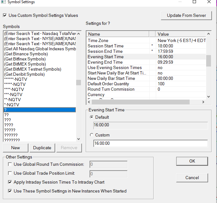Close the Symbol Settings window
The height and width of the screenshot is (203, 217).
pyautogui.click(x=209, y=2)
